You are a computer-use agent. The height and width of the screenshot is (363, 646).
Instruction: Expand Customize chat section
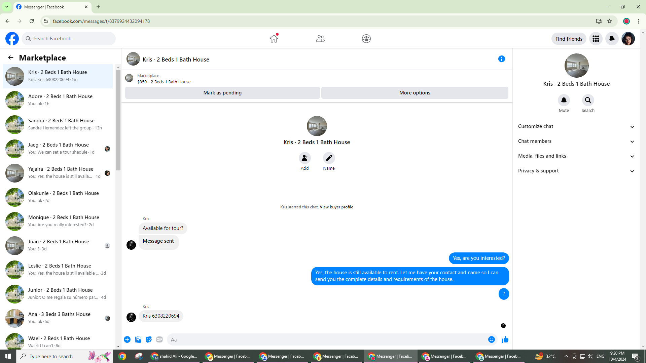tap(577, 126)
